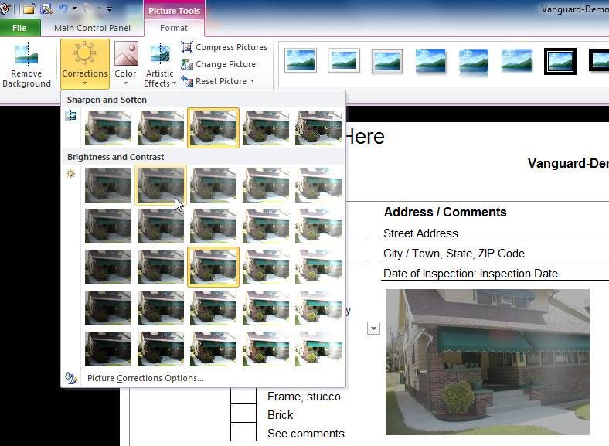Viewport: 609px width, 446px height.
Task: Click the Compress Pictures icon
Action: [x=187, y=47]
